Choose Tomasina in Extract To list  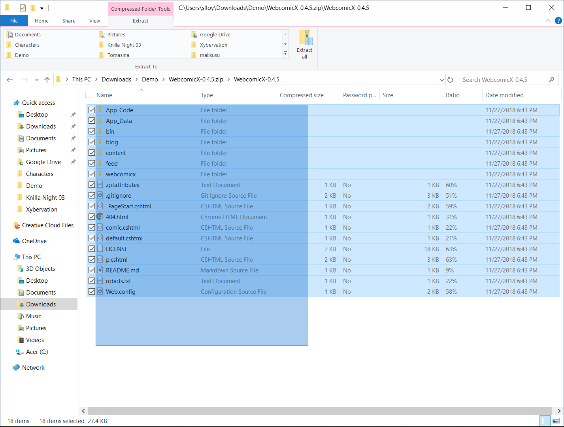point(118,55)
